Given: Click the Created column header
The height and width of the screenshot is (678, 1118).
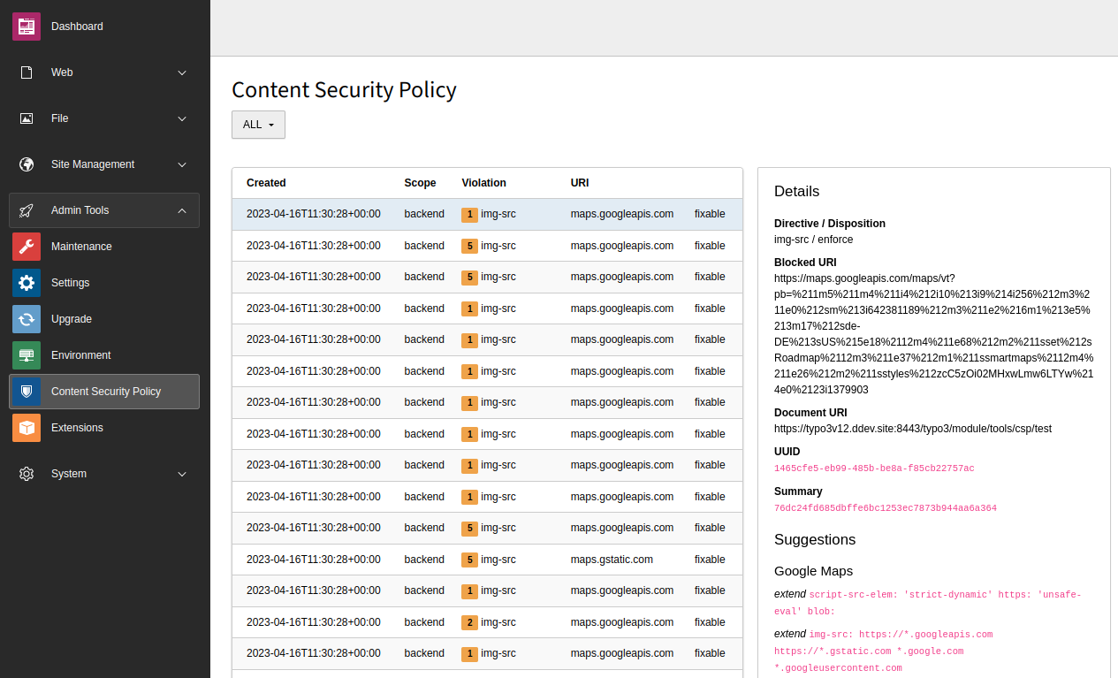Looking at the screenshot, I should pos(266,183).
